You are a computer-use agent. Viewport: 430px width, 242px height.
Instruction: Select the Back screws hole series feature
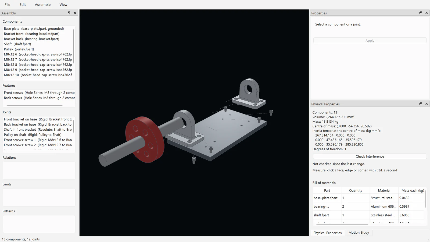pos(39,98)
